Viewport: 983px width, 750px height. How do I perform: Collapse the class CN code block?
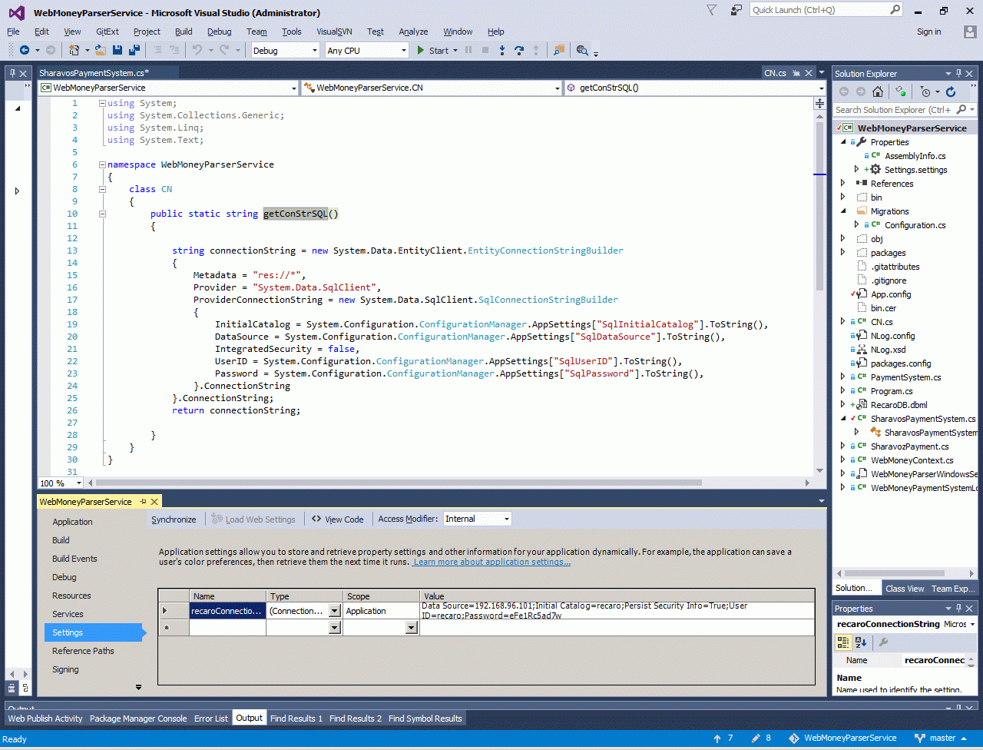point(102,189)
